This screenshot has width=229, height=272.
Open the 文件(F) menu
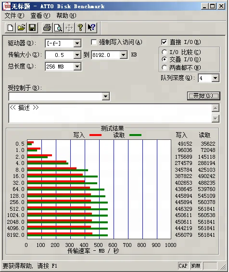(x=14, y=15)
